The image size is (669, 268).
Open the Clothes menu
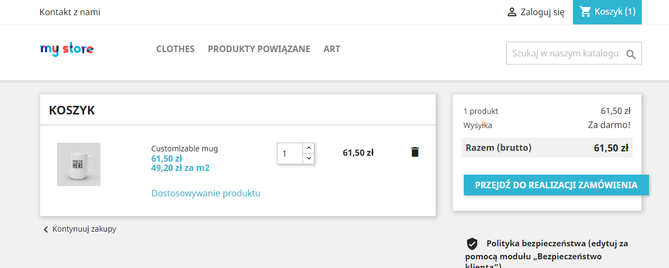[x=175, y=49]
